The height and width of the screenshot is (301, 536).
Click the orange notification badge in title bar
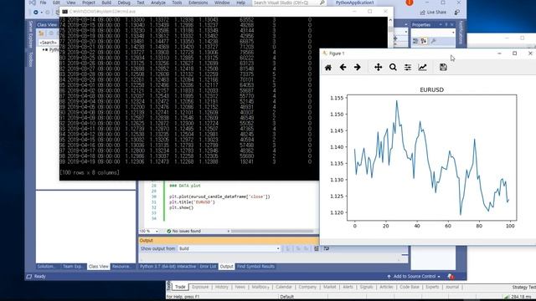(410, 3)
